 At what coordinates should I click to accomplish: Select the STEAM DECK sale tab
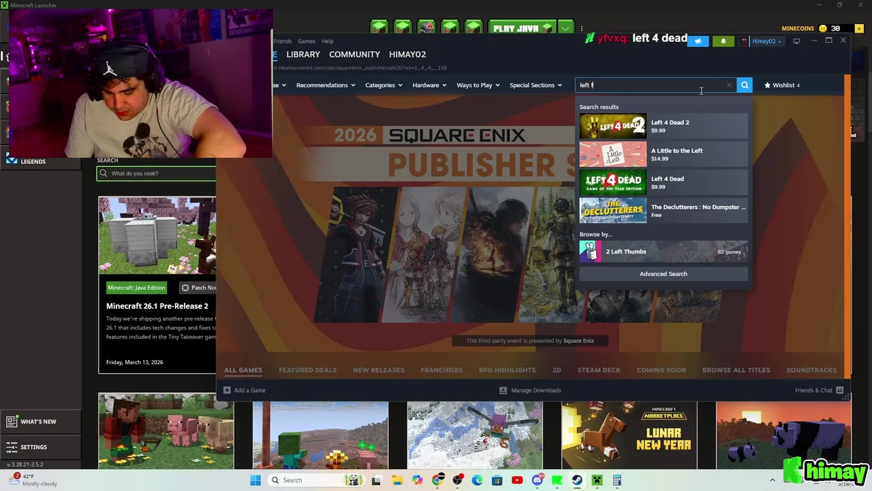click(599, 370)
